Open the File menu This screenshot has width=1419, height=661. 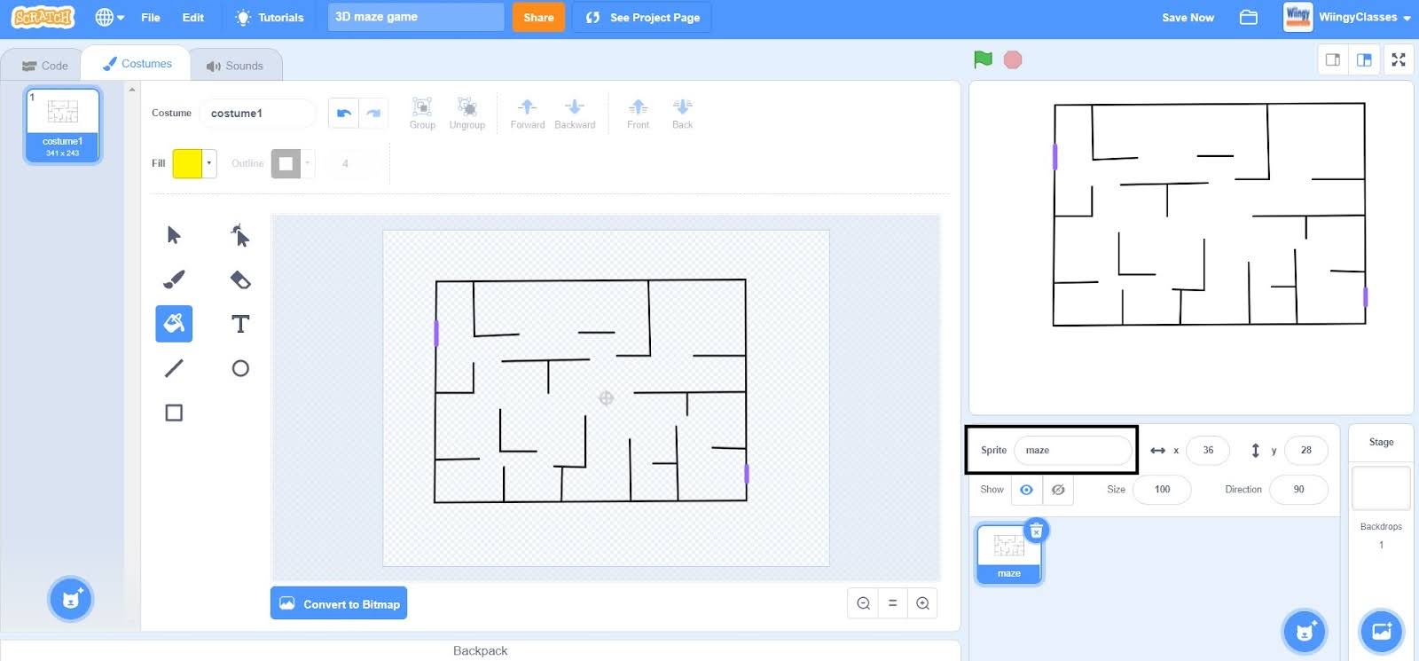coord(151,18)
